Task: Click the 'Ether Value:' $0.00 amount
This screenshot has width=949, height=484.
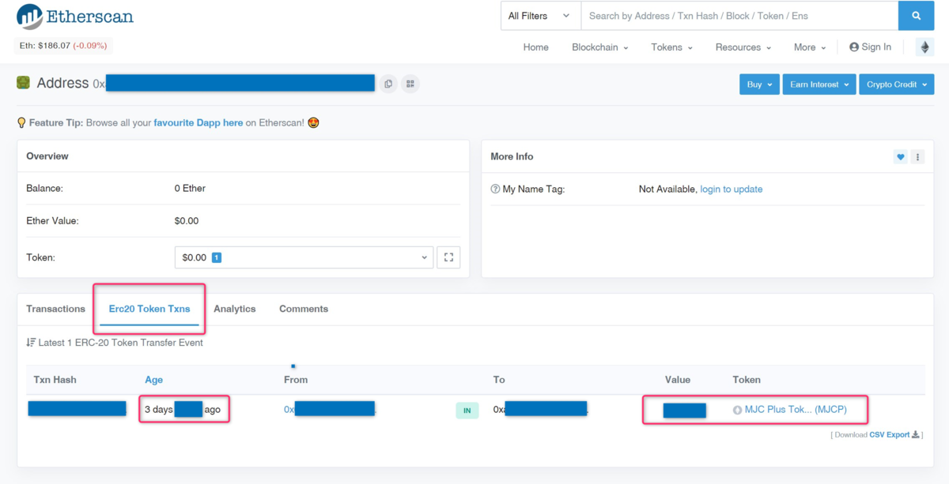Action: tap(187, 221)
